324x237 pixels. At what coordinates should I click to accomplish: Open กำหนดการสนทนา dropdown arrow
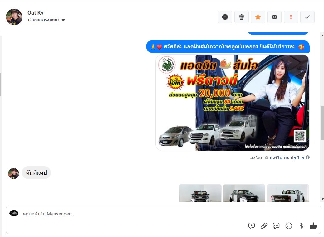click(63, 20)
